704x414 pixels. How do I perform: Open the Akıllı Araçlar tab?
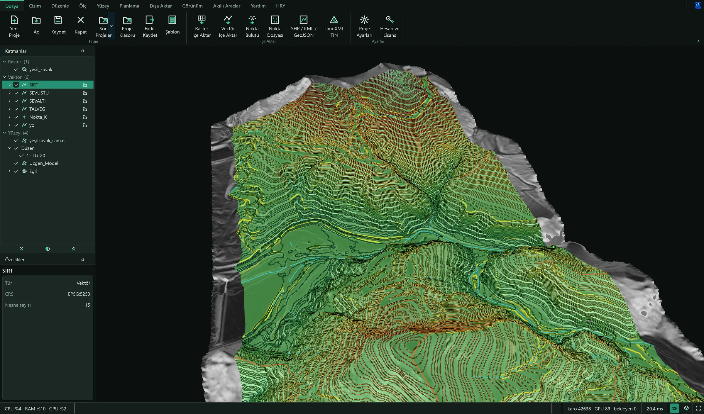click(227, 6)
